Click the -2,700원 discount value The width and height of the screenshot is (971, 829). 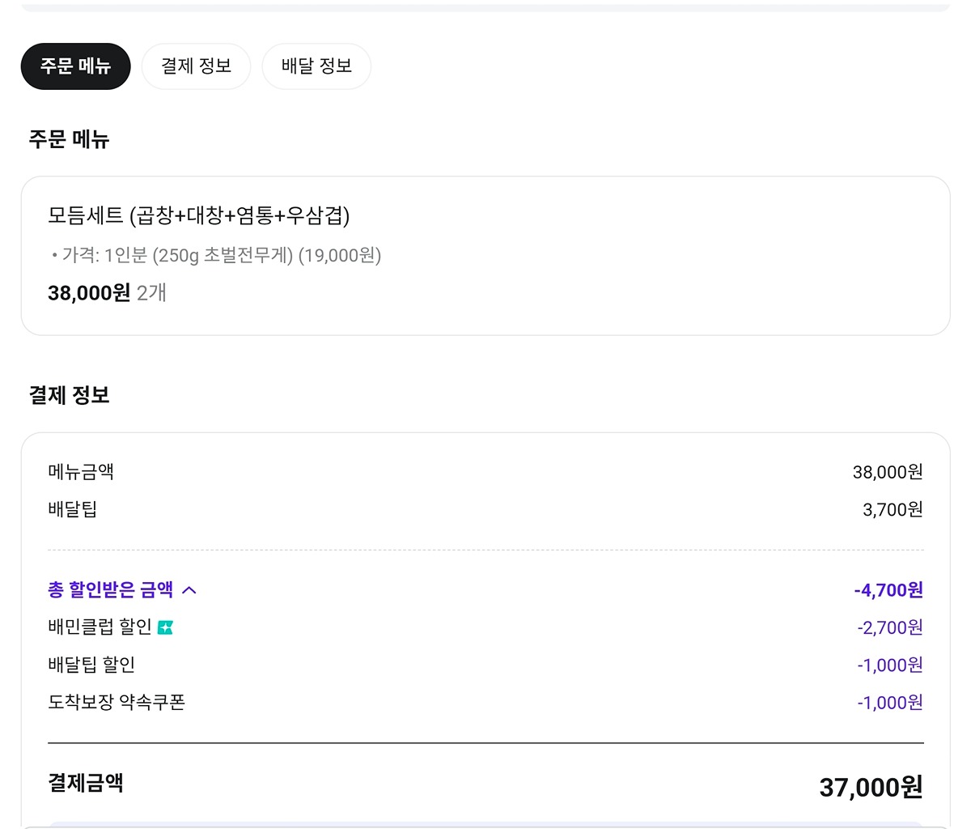coord(889,627)
